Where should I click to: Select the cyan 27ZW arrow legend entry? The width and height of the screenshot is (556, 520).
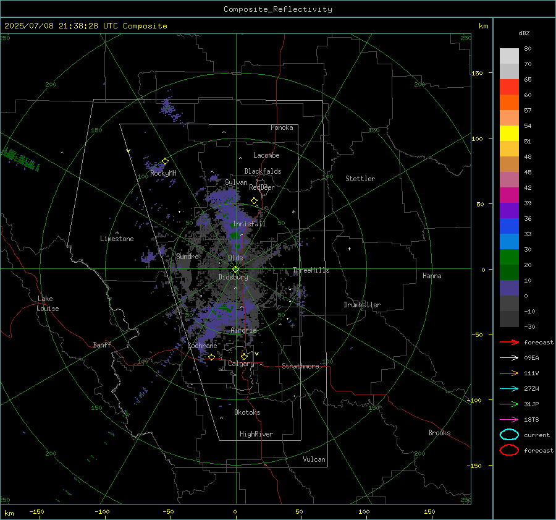coord(509,389)
